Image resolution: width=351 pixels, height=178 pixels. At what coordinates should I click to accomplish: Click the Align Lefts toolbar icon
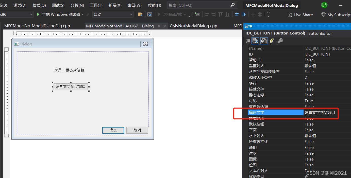click(207, 14)
